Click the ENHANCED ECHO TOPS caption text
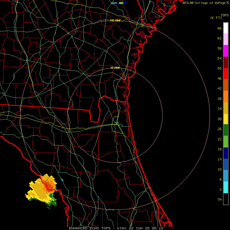This screenshot has width=230, height=230. click(90, 228)
